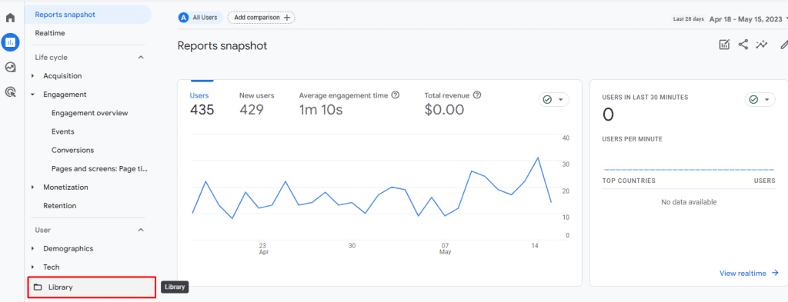This screenshot has width=788, height=302.
Task: Click 'USERS IN LAST 30 MINUTES' label
Action: point(645,98)
